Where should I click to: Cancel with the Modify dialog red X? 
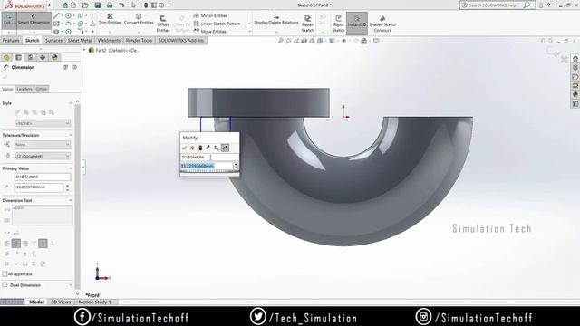192,148
